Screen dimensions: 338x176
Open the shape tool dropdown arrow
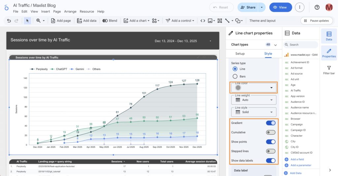(242, 21)
